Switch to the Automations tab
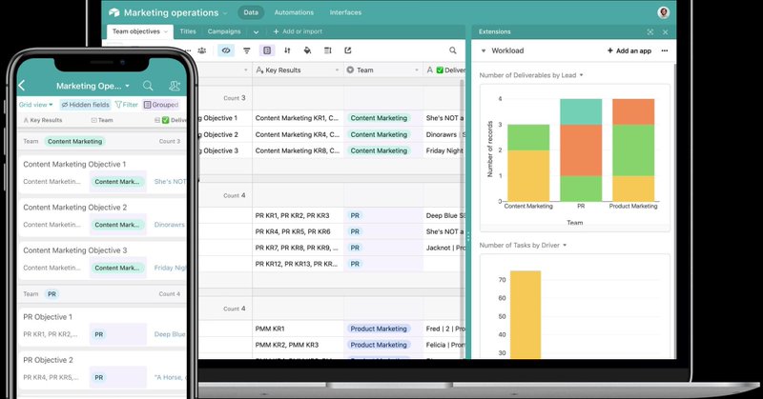The width and height of the screenshot is (763, 399). tap(294, 12)
